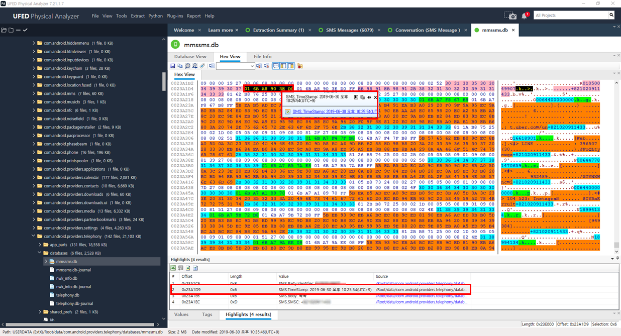Open the File menu
621x336 pixels.
[95, 16]
